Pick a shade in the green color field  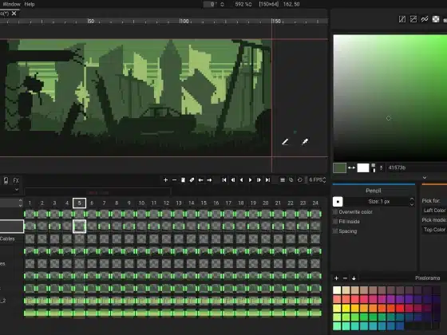click(390, 97)
